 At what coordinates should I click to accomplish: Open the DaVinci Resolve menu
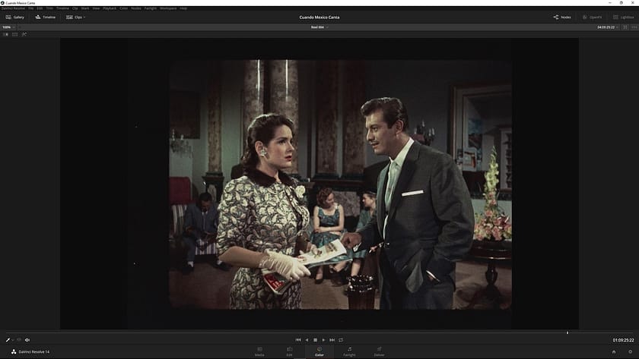tap(14, 8)
